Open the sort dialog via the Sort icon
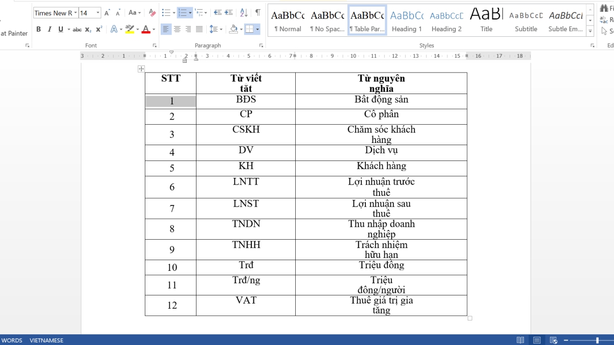The height and width of the screenshot is (345, 614). [x=244, y=12]
